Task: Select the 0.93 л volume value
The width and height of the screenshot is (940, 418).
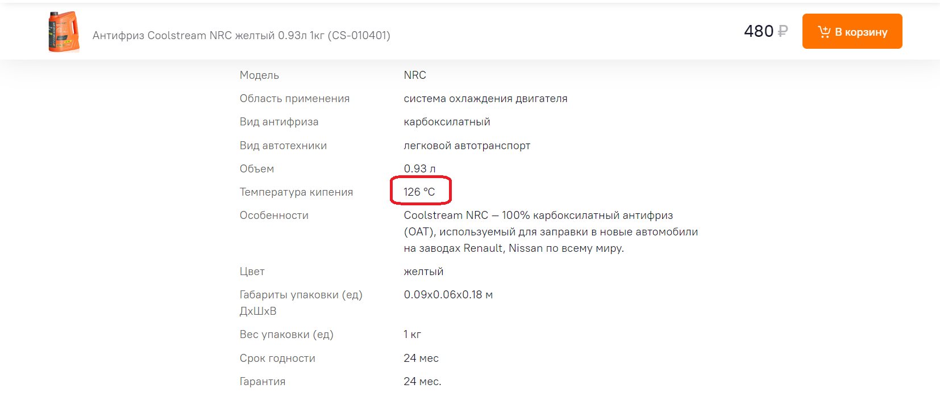Action: (419, 168)
